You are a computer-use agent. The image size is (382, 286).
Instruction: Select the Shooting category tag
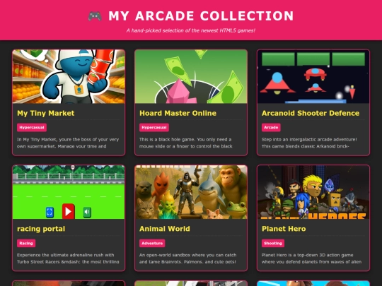tap(273, 243)
